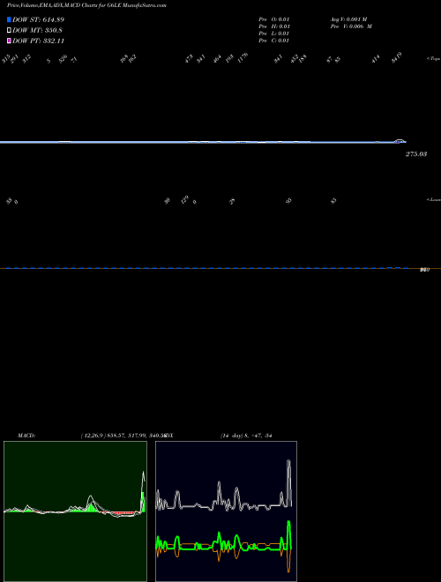Select the 'DOW PT: 332.11' legend text

tap(38, 41)
